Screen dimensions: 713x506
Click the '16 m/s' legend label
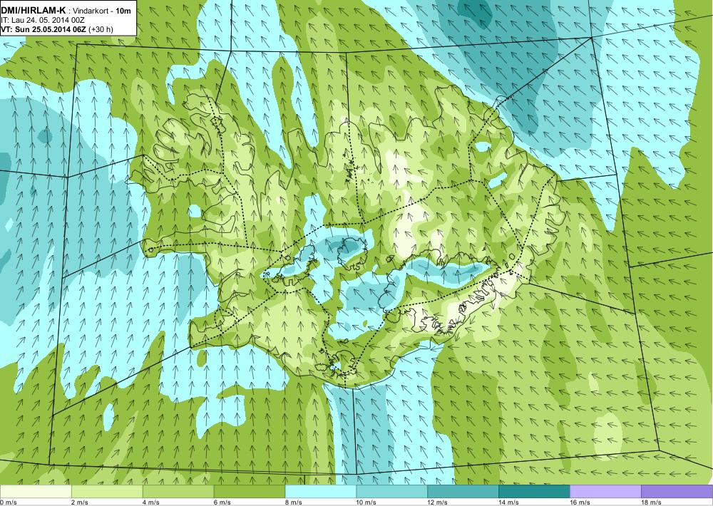pyautogui.click(x=580, y=502)
